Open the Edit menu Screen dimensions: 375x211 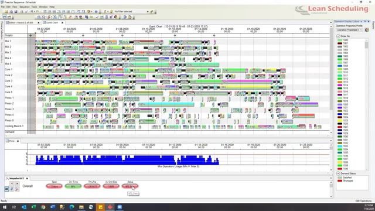pos(8,7)
